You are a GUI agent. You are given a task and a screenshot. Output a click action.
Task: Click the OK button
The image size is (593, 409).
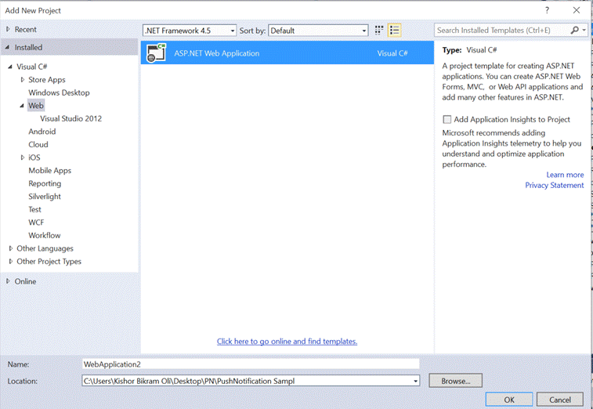[x=509, y=400]
